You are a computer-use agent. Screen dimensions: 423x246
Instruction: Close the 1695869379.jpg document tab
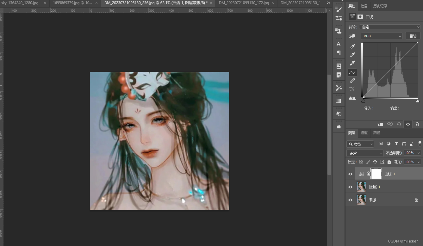(x=96, y=3)
